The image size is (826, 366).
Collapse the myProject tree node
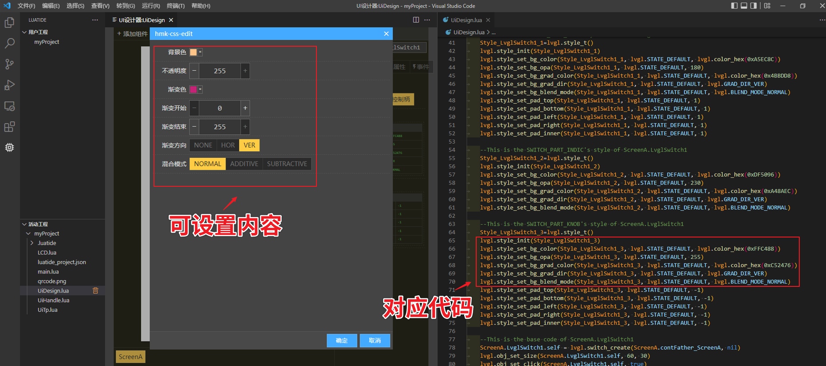click(x=28, y=233)
